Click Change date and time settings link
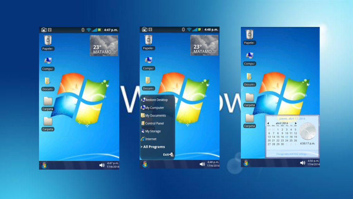This screenshot has height=199, width=353. click(x=292, y=154)
